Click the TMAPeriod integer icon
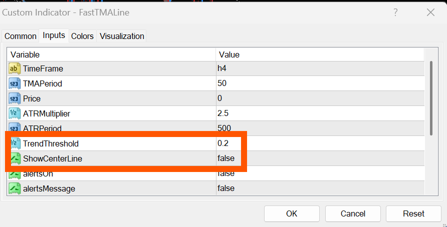This screenshot has width=447, height=227. pos(15,83)
